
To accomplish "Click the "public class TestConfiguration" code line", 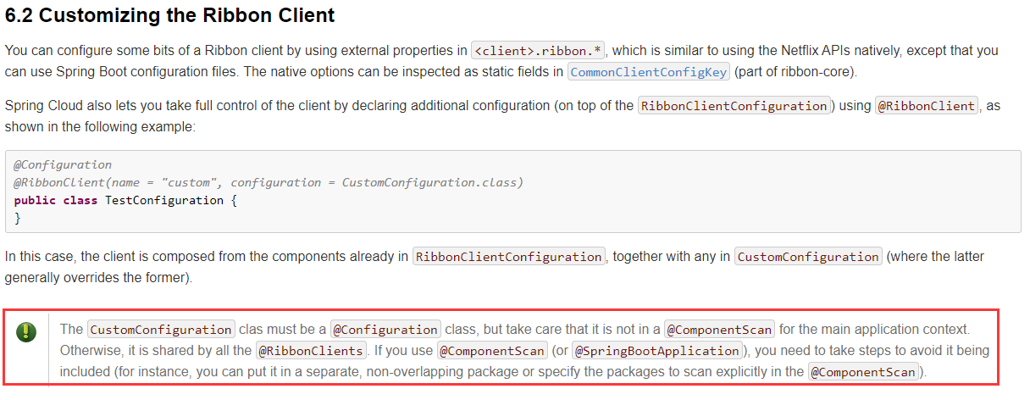I will tap(126, 200).
